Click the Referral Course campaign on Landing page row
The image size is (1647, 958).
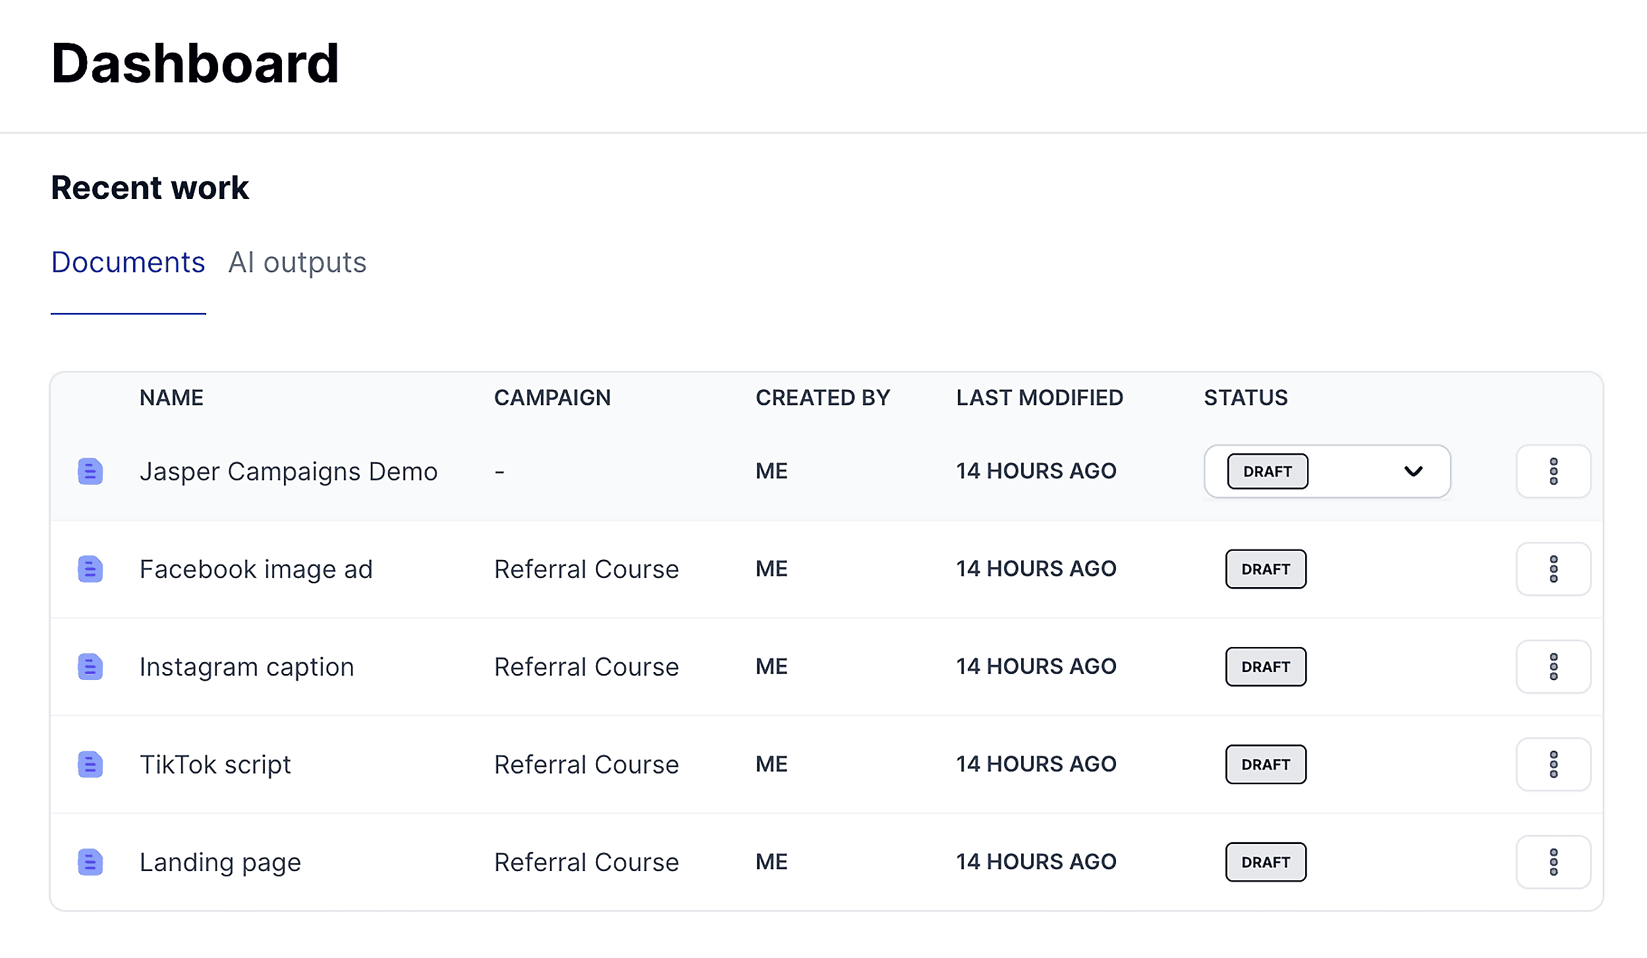point(586,861)
